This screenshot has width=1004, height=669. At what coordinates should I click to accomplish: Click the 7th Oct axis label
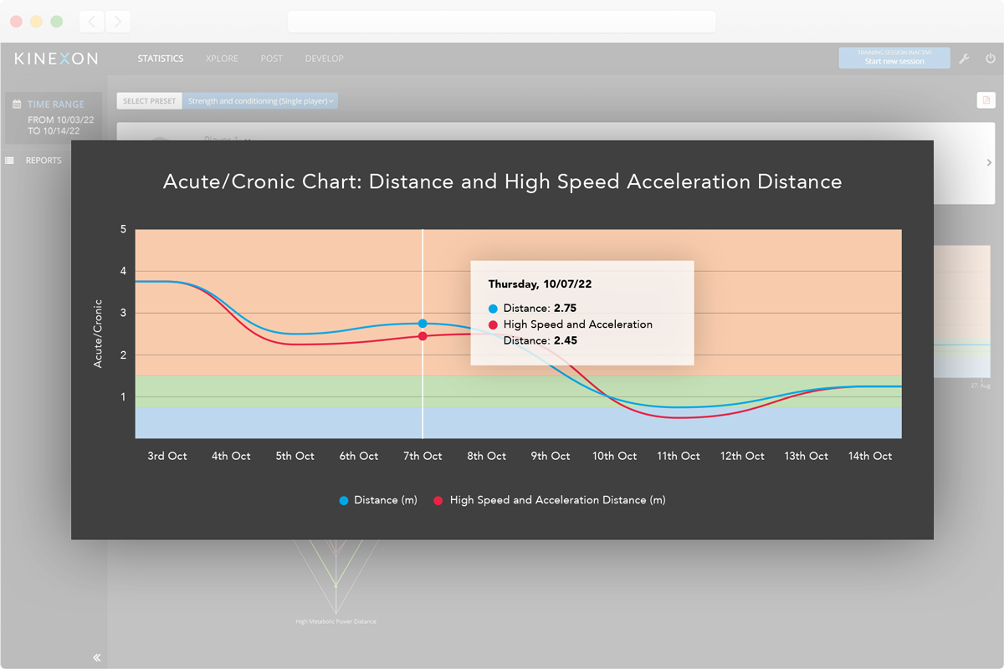[423, 456]
